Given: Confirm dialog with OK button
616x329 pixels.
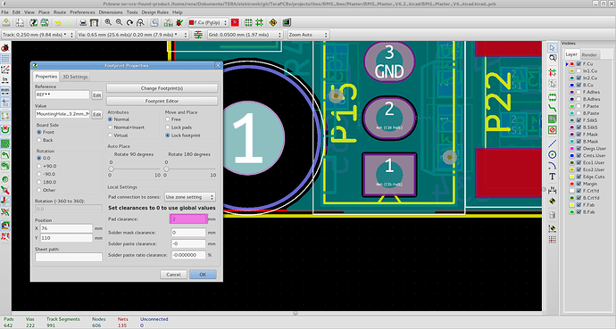Looking at the screenshot, I should tap(203, 275).
